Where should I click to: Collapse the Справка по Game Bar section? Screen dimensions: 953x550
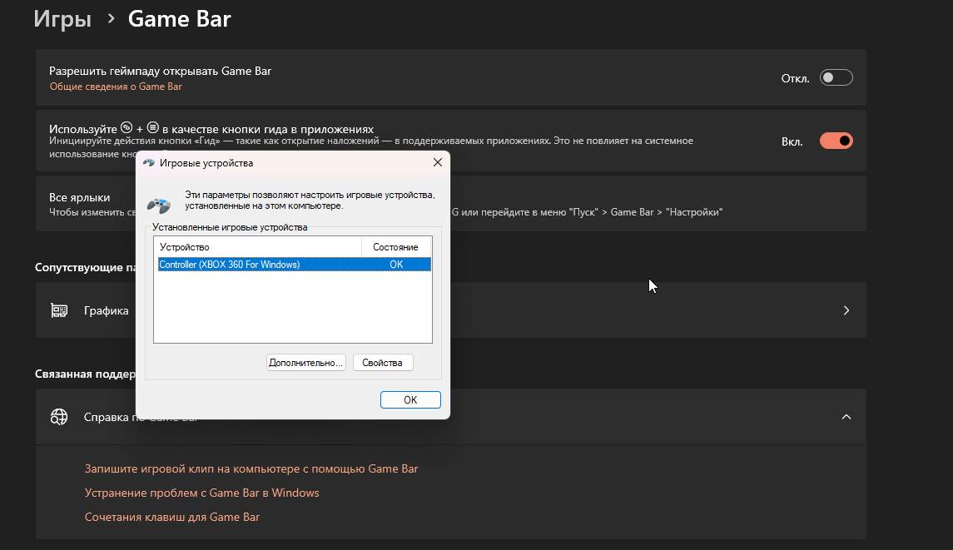(x=846, y=417)
